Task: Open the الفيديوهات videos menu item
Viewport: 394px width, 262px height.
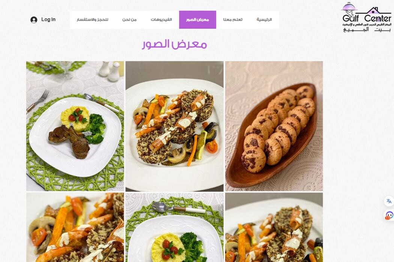Action: tap(161, 19)
